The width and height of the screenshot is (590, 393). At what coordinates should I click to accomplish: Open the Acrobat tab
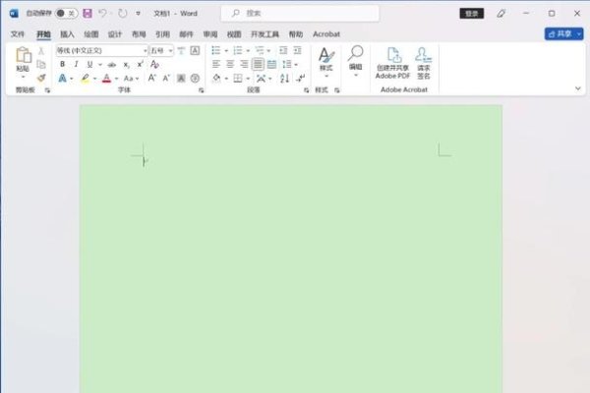click(326, 34)
